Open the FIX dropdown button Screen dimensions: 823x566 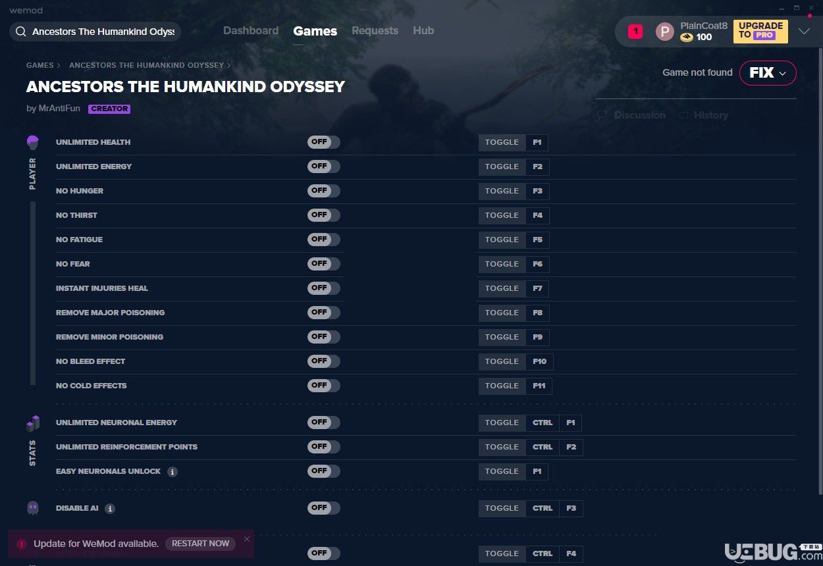[x=768, y=73]
